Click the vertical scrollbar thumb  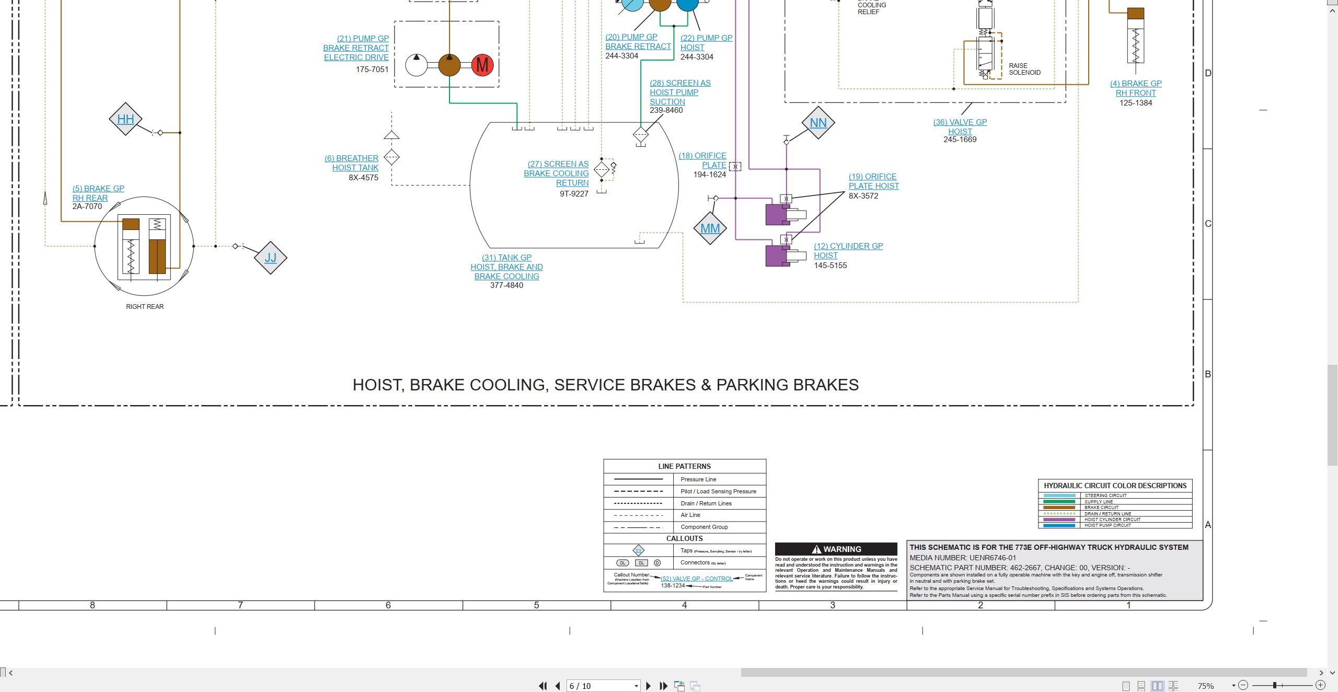pyautogui.click(x=1333, y=416)
